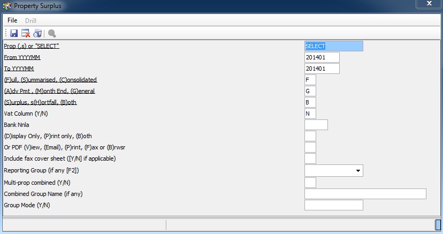This screenshot has height=234, width=443.
Task: Expand the Reporting Group dropdown
Action: [x=357, y=171]
